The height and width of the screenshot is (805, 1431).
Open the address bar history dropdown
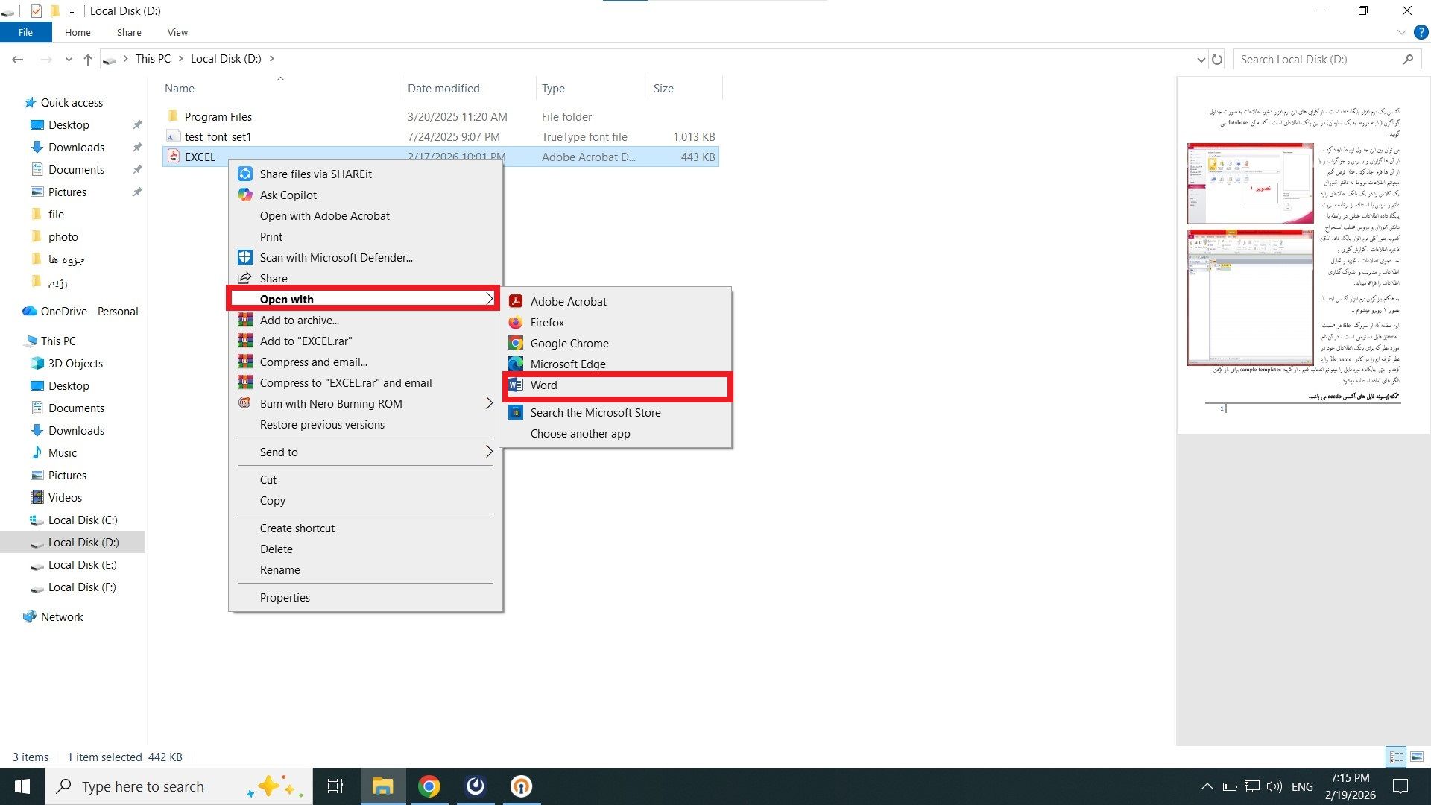(x=1201, y=60)
